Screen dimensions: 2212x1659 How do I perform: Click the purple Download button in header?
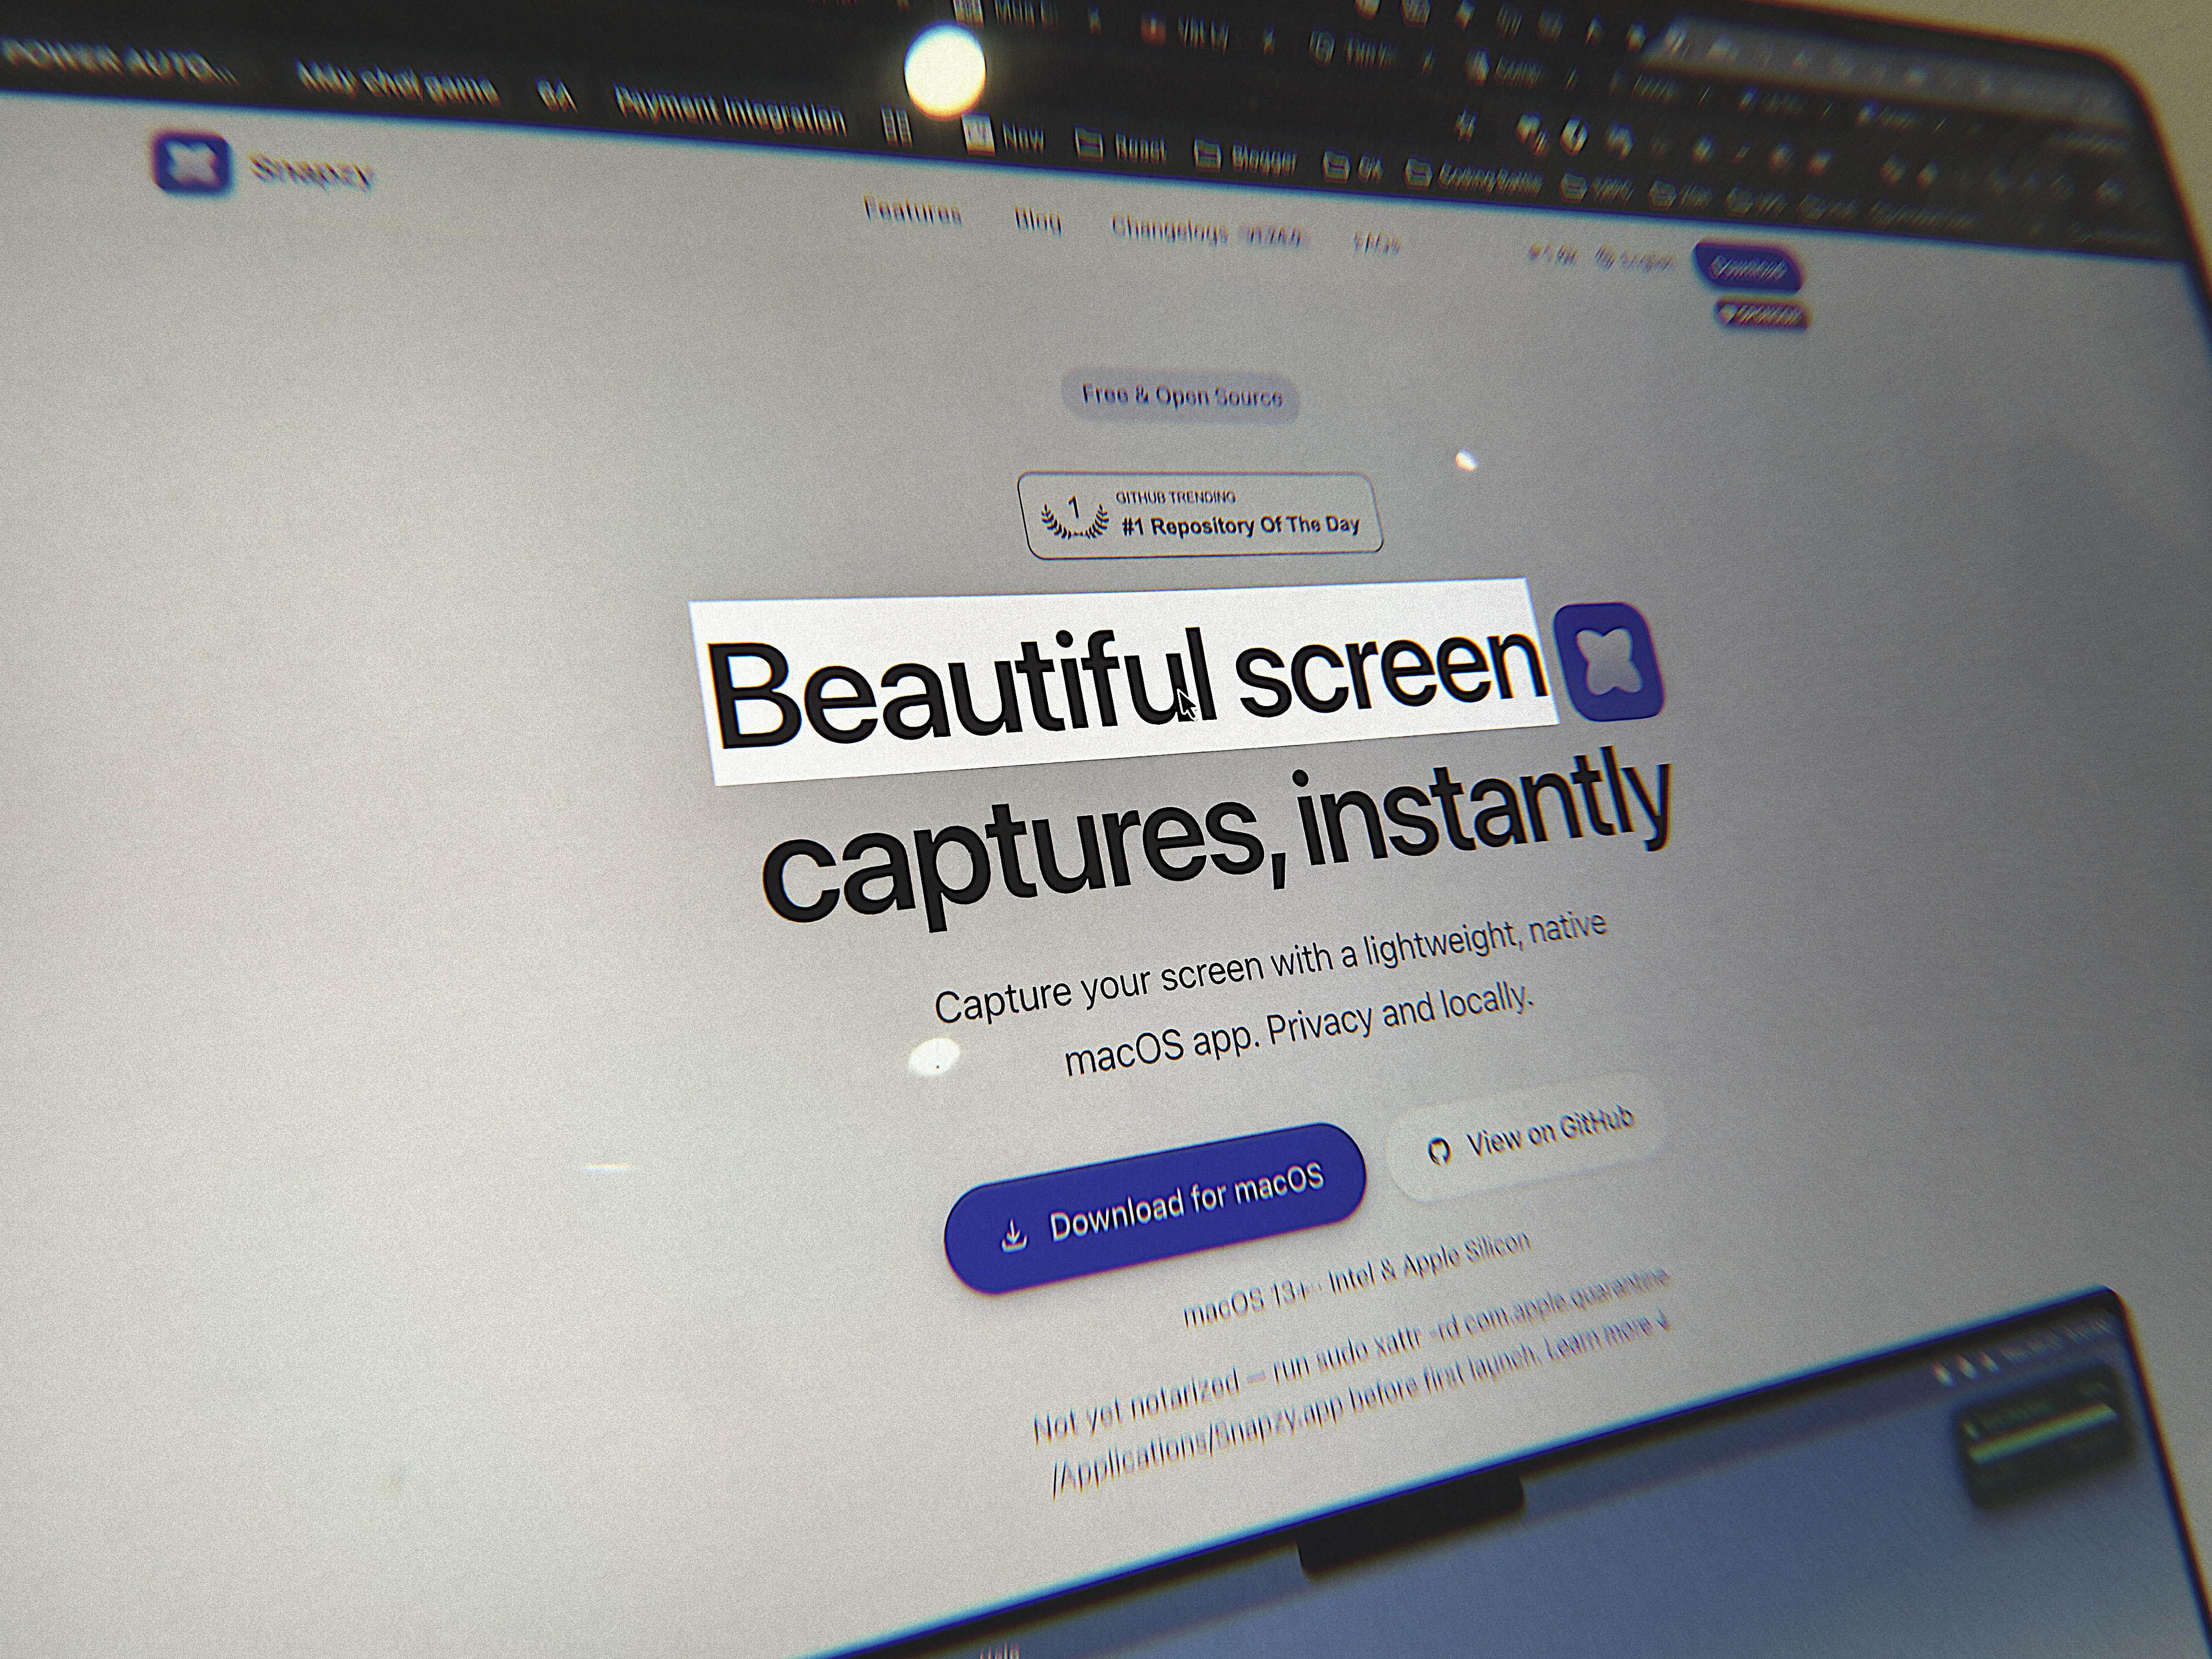click(x=1748, y=268)
